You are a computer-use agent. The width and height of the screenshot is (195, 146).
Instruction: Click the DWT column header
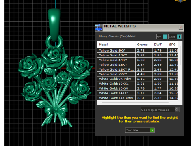[x=160, y=45]
